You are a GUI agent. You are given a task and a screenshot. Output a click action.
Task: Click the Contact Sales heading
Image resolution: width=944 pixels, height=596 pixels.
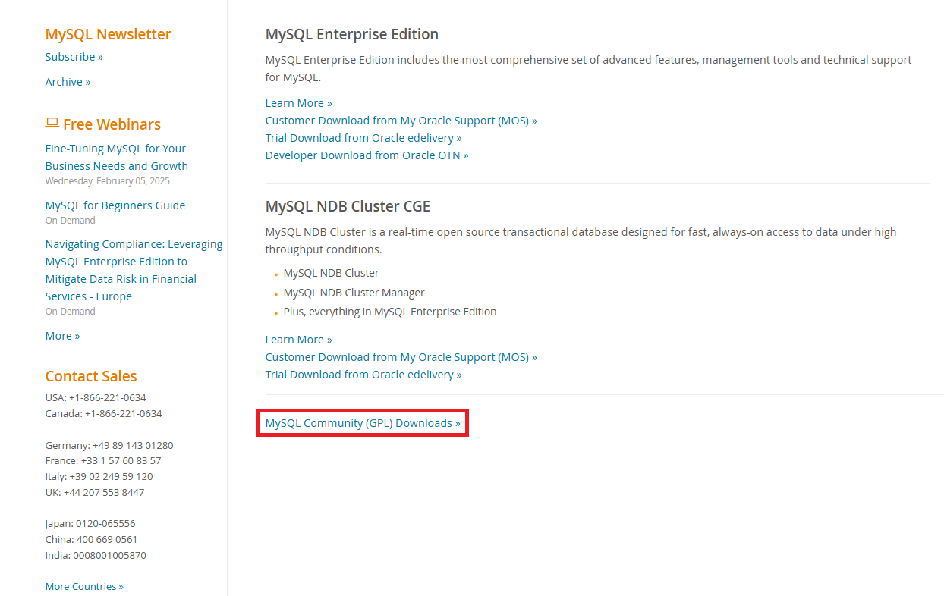coord(91,376)
